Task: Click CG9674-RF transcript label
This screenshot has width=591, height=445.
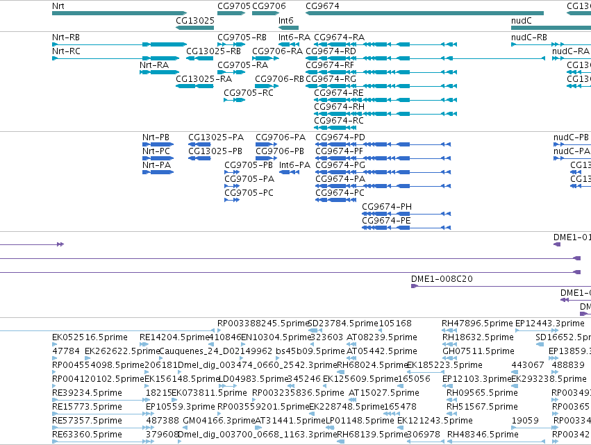Action: tap(330, 65)
